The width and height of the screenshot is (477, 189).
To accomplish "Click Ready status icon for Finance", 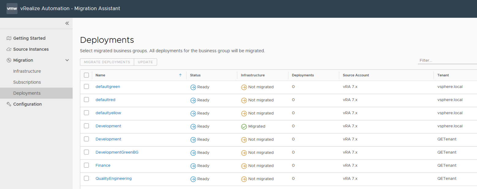I will click(x=193, y=166).
